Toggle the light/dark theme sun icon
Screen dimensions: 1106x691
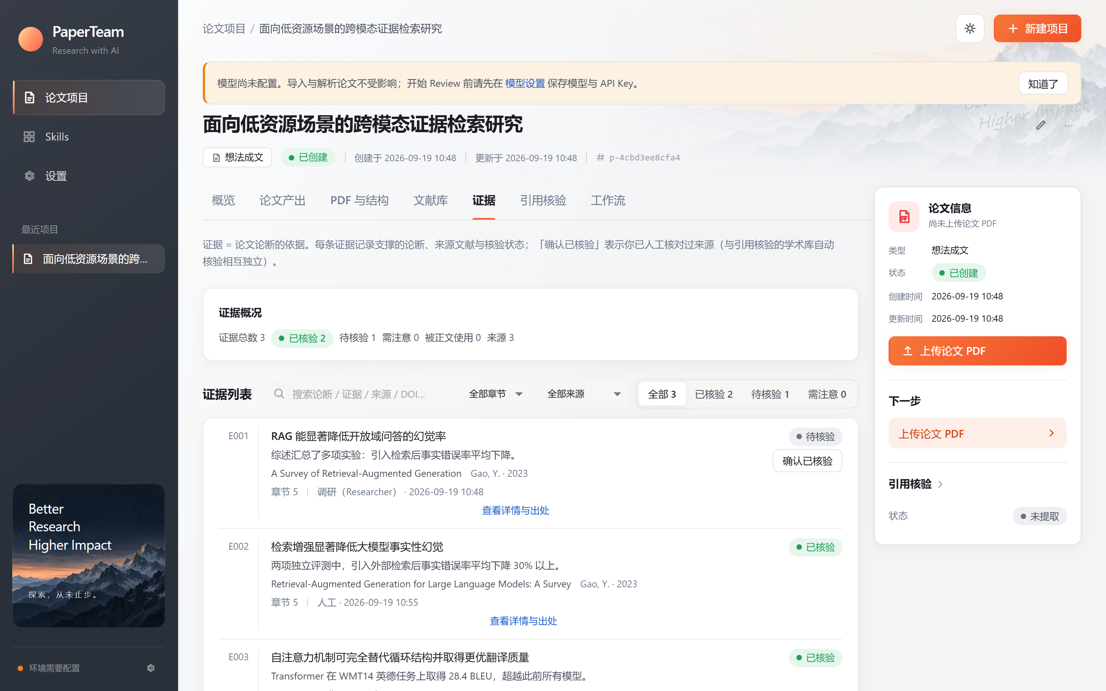[969, 28]
